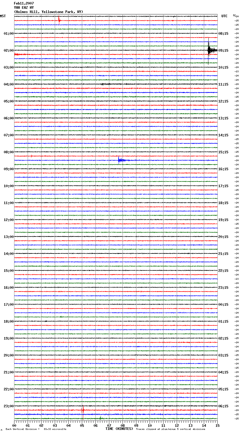This screenshot has height=433, width=240.
Task: Click the 08:15 UTC time label
Action: pos(223,34)
